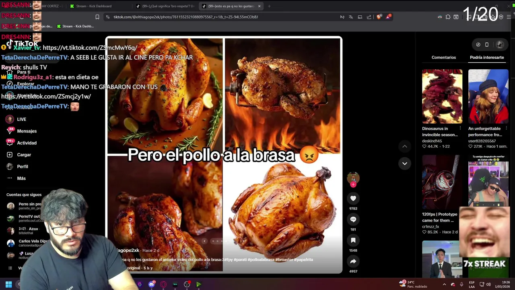Switch to 'bro respeta' TikTok tab
515x290 pixels.
click(x=165, y=6)
